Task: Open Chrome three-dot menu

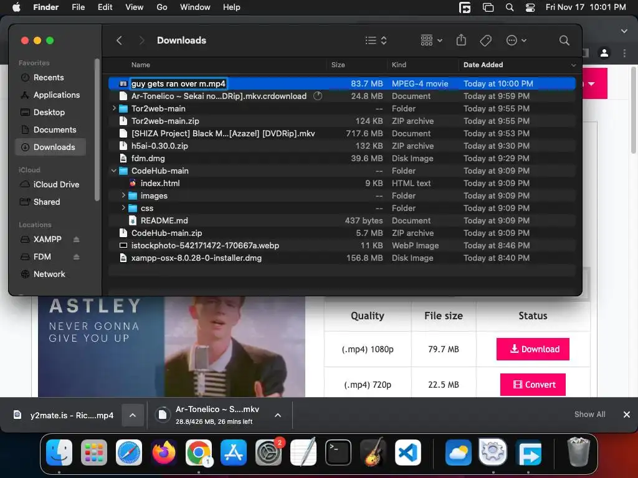Action: 624,53
